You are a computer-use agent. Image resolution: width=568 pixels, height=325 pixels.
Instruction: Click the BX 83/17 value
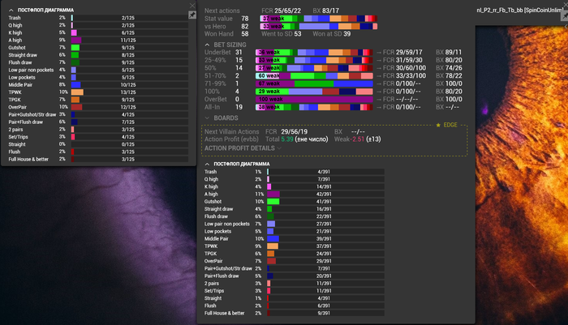click(x=326, y=11)
